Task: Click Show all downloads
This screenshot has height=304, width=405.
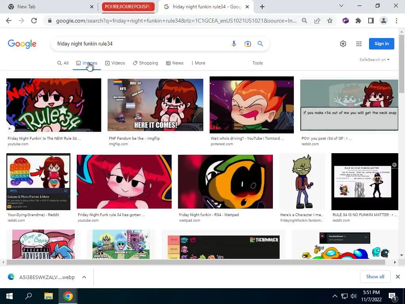Action: (x=375, y=277)
